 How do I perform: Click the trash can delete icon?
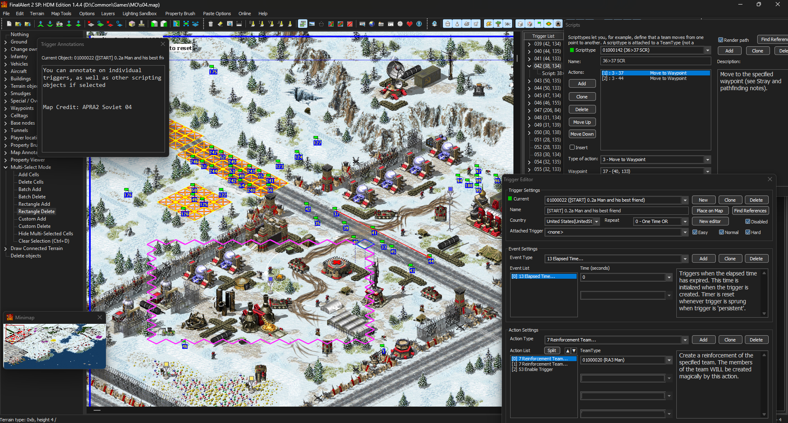click(211, 24)
